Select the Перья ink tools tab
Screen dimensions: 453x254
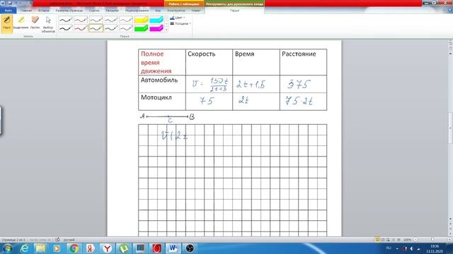point(234,11)
